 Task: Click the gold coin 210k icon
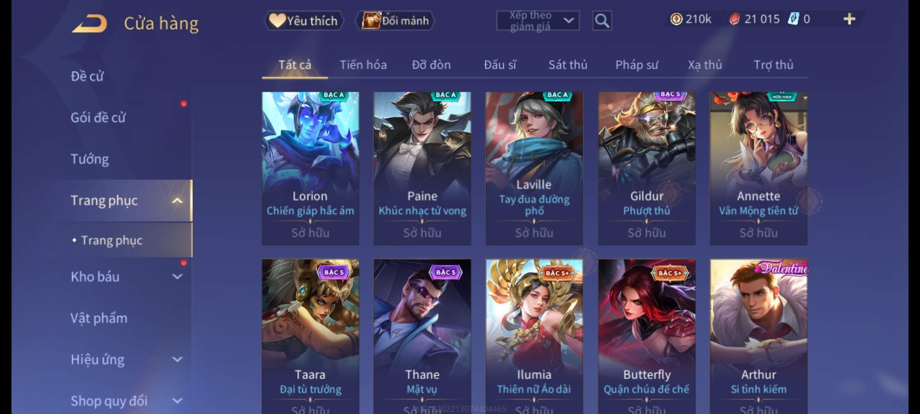676,19
